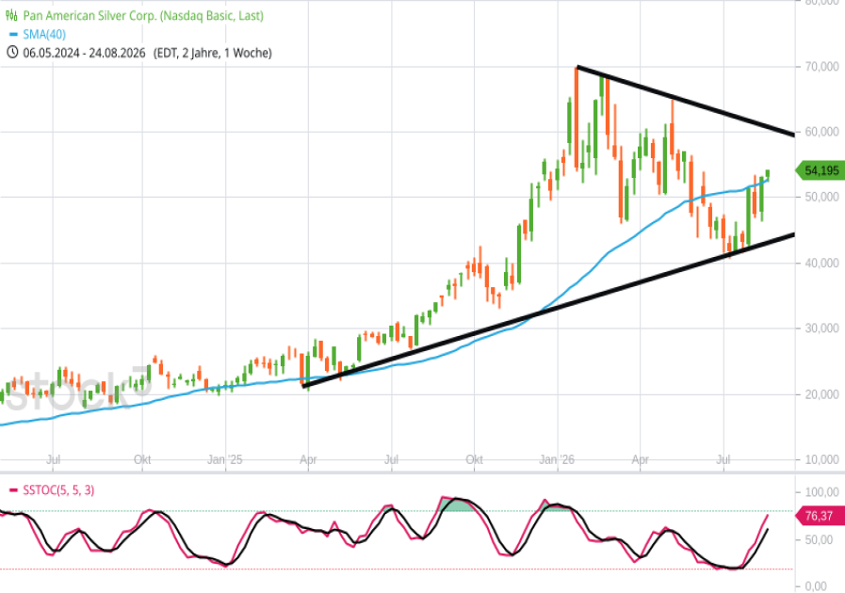The height and width of the screenshot is (593, 845).
Task: Click the (EDT, 2 Jahre, 1 Woche) interval text
Action: click(212, 53)
